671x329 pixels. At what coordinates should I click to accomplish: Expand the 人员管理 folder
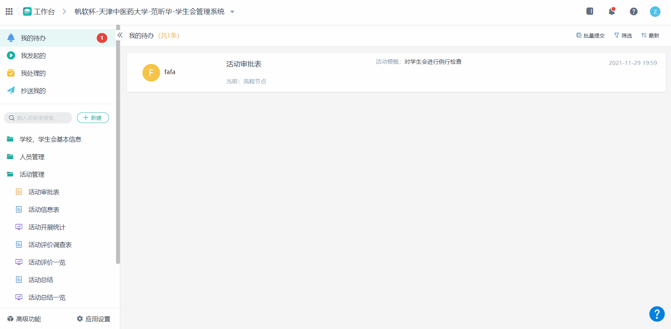(32, 157)
